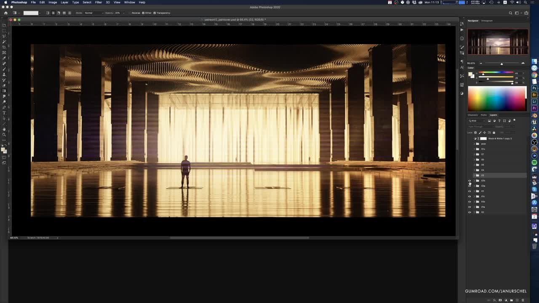Select the Brush tool
The width and height of the screenshot is (539, 303).
coord(4,69)
